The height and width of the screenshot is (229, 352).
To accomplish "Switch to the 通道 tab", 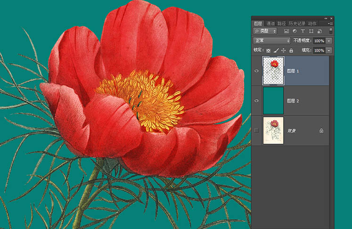I will [271, 24].
